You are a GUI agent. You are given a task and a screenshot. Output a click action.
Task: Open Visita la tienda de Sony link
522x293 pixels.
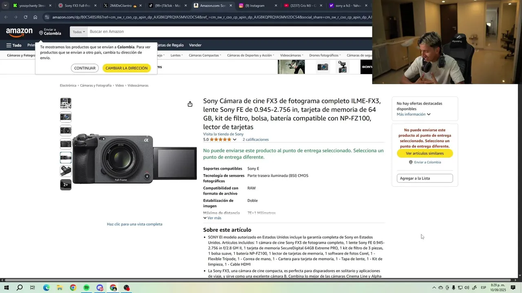click(x=223, y=134)
